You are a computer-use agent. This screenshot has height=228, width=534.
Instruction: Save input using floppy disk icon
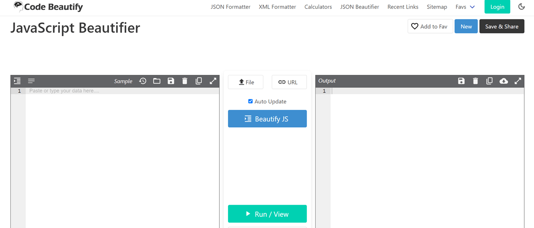pyautogui.click(x=171, y=81)
